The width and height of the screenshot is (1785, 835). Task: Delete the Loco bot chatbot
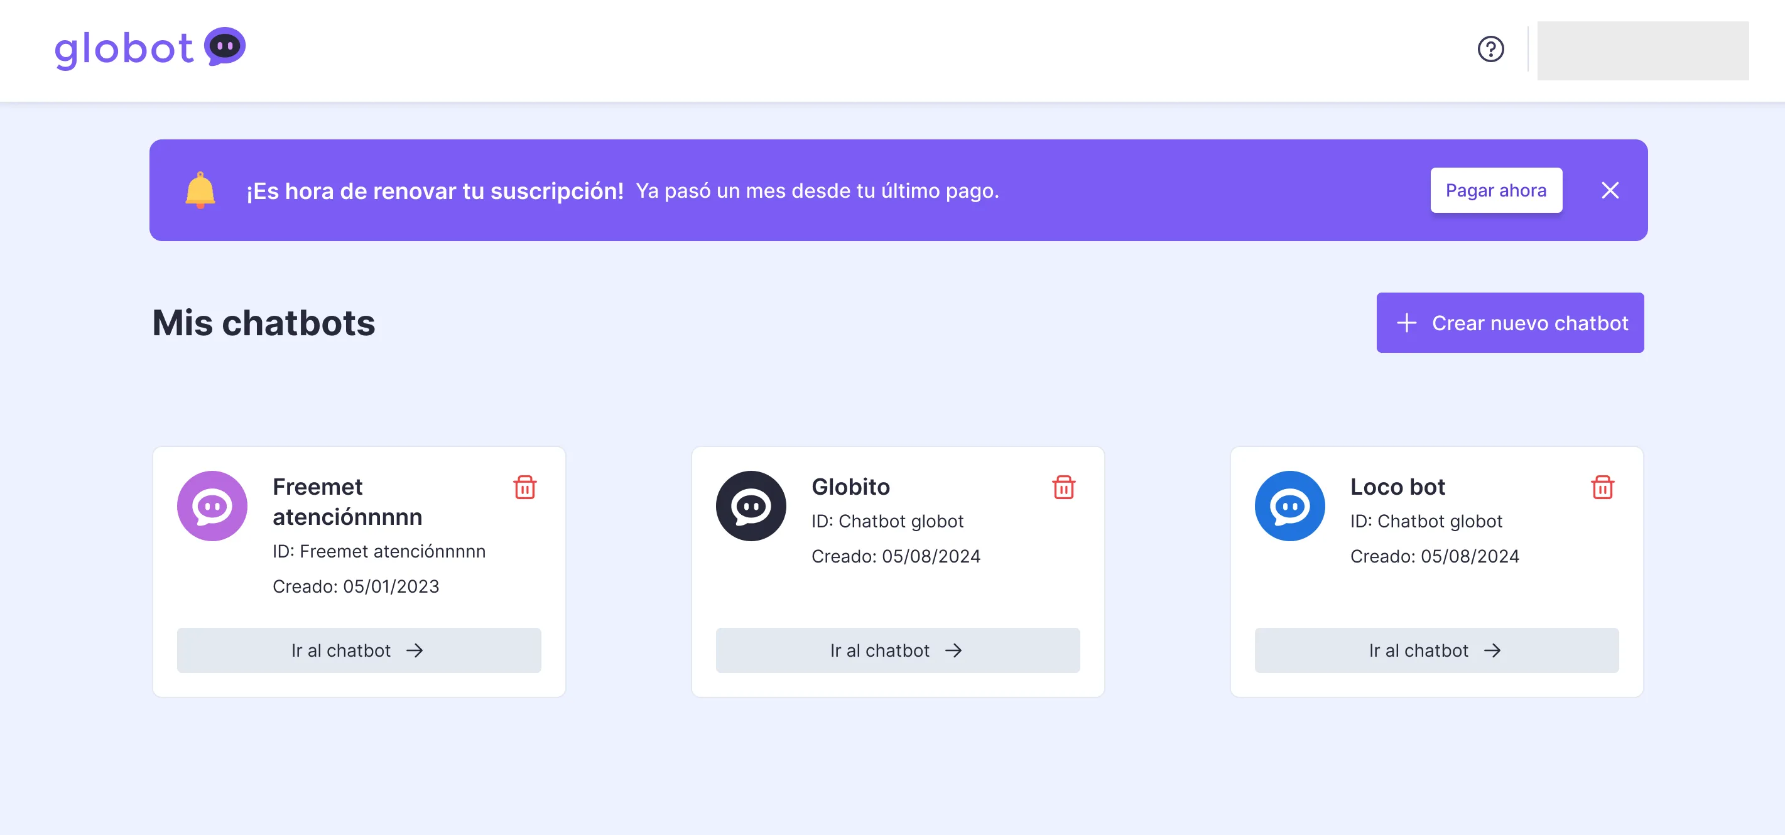tap(1602, 487)
